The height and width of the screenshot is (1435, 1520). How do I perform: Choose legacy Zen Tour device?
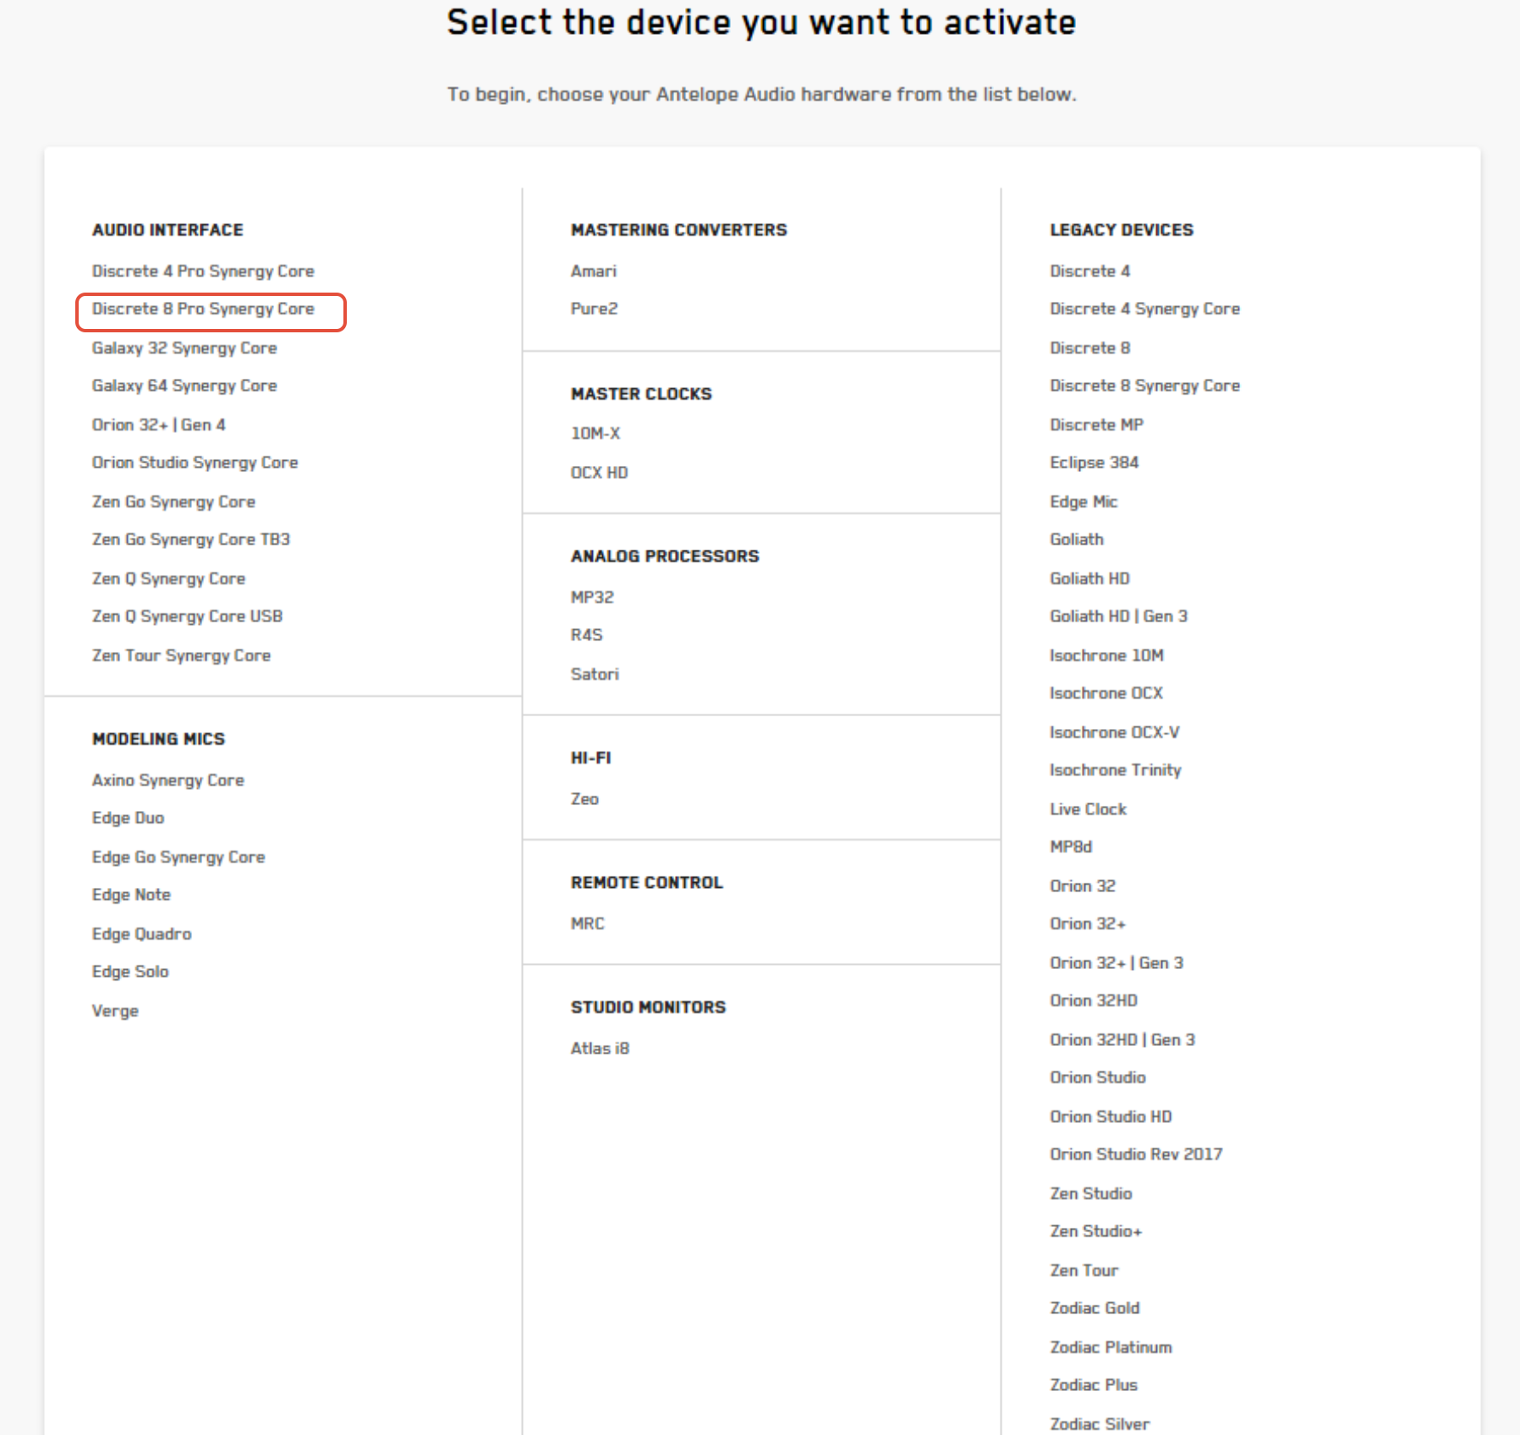1084,1271
